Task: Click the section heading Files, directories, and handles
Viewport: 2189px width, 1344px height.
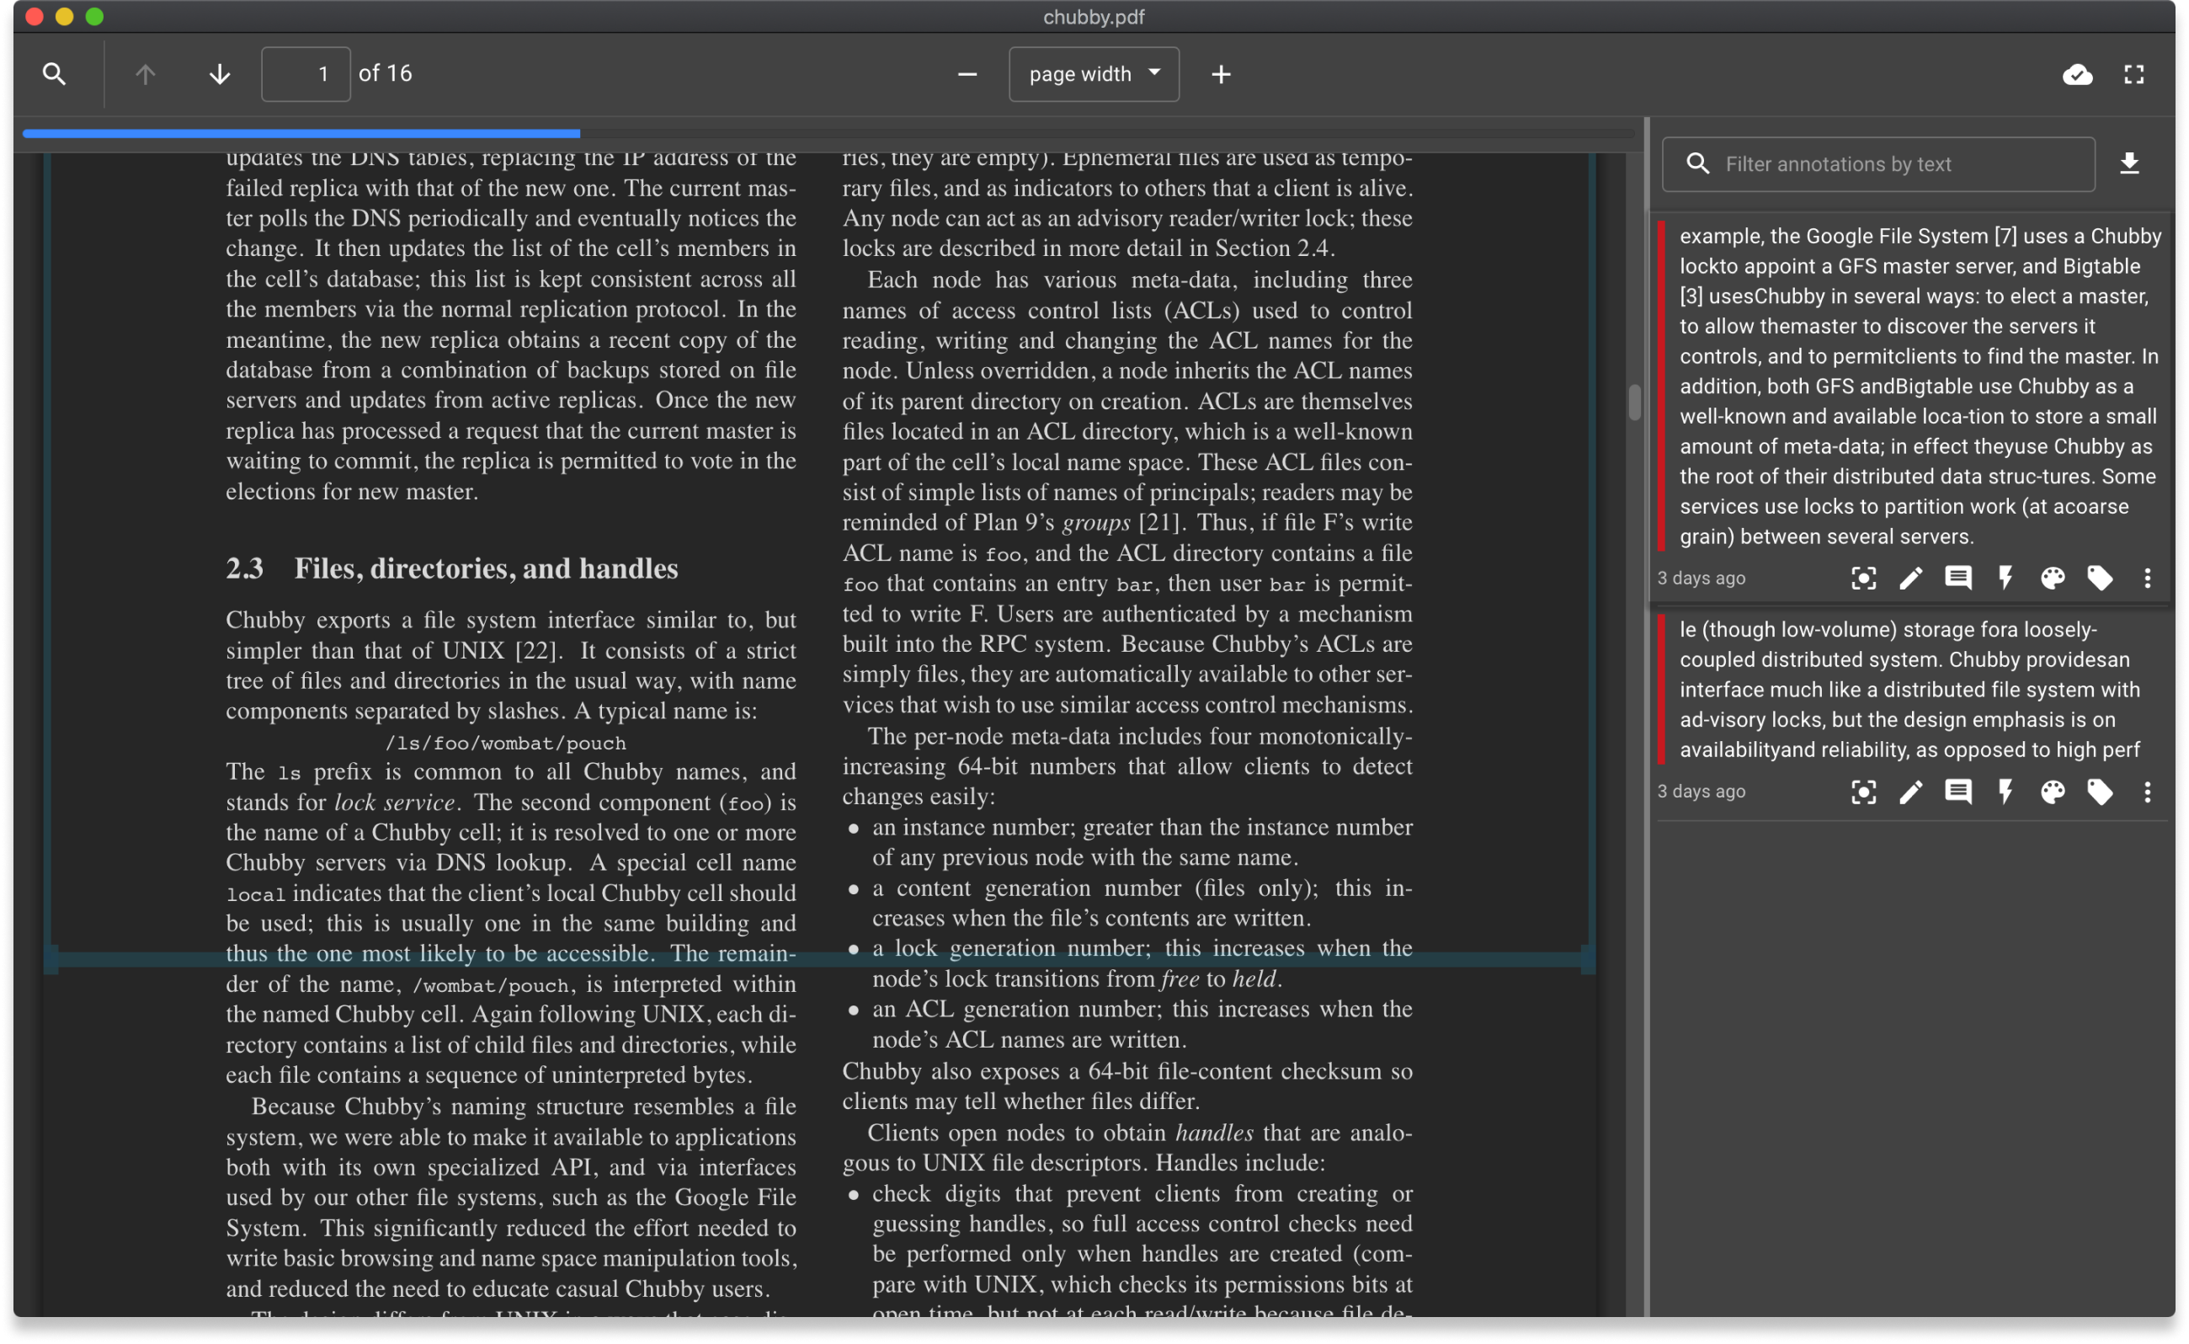Action: 485,568
